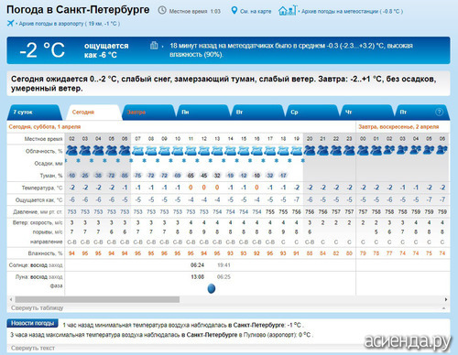Click the small collapse arrow right of Свернуть таблицу
Screen dimensions: 458x355
443,308
